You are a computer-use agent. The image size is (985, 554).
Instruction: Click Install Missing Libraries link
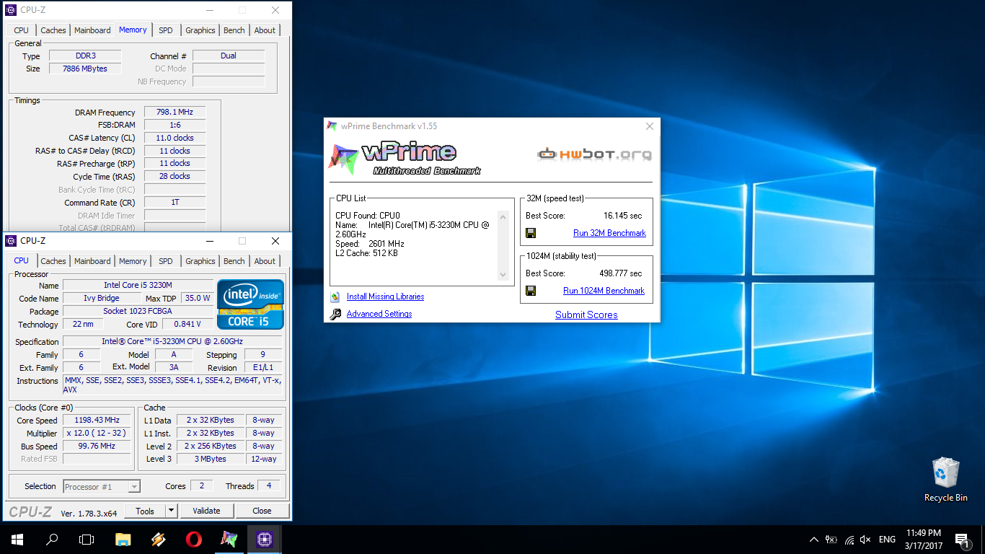385,296
